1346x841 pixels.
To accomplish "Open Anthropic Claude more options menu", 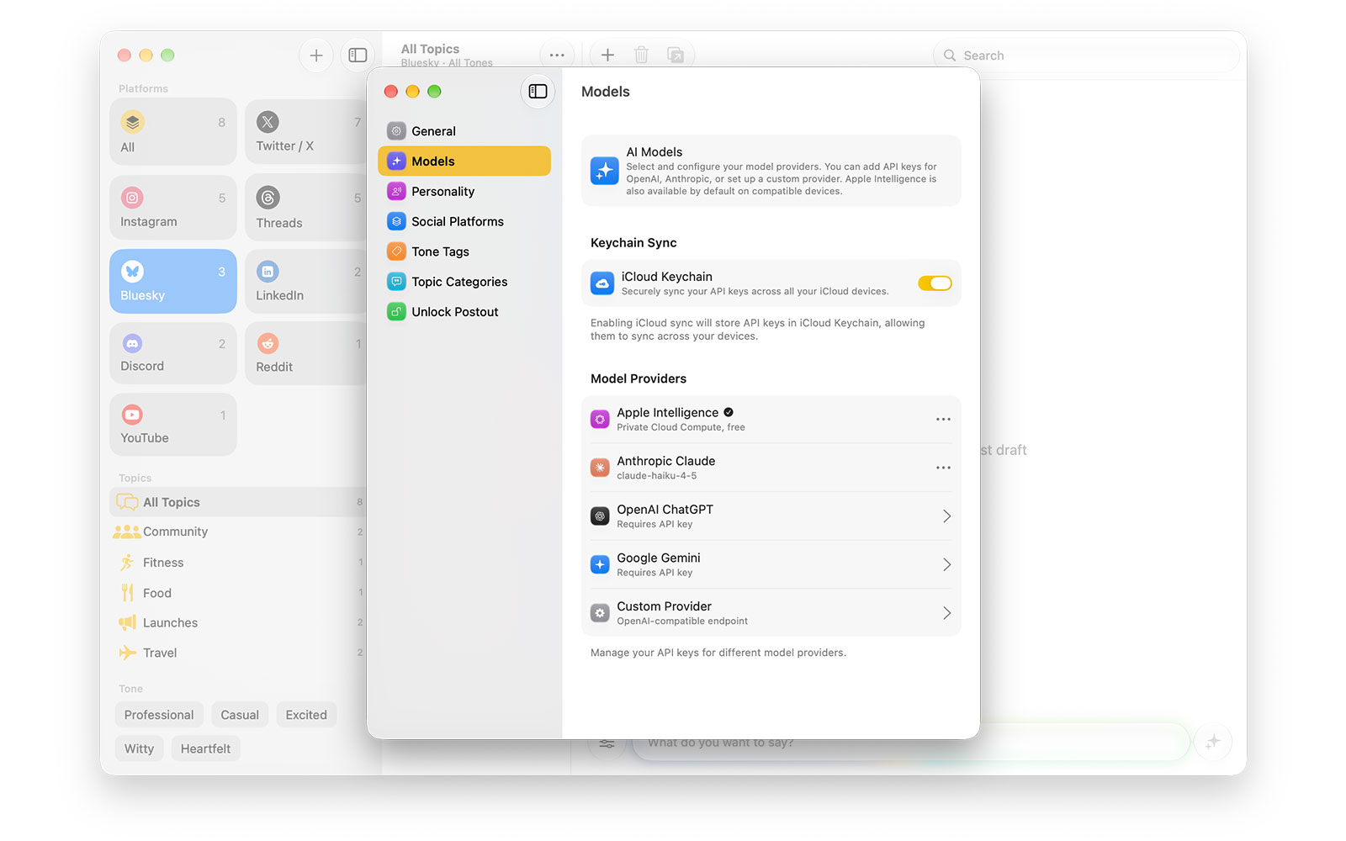I will 943,468.
